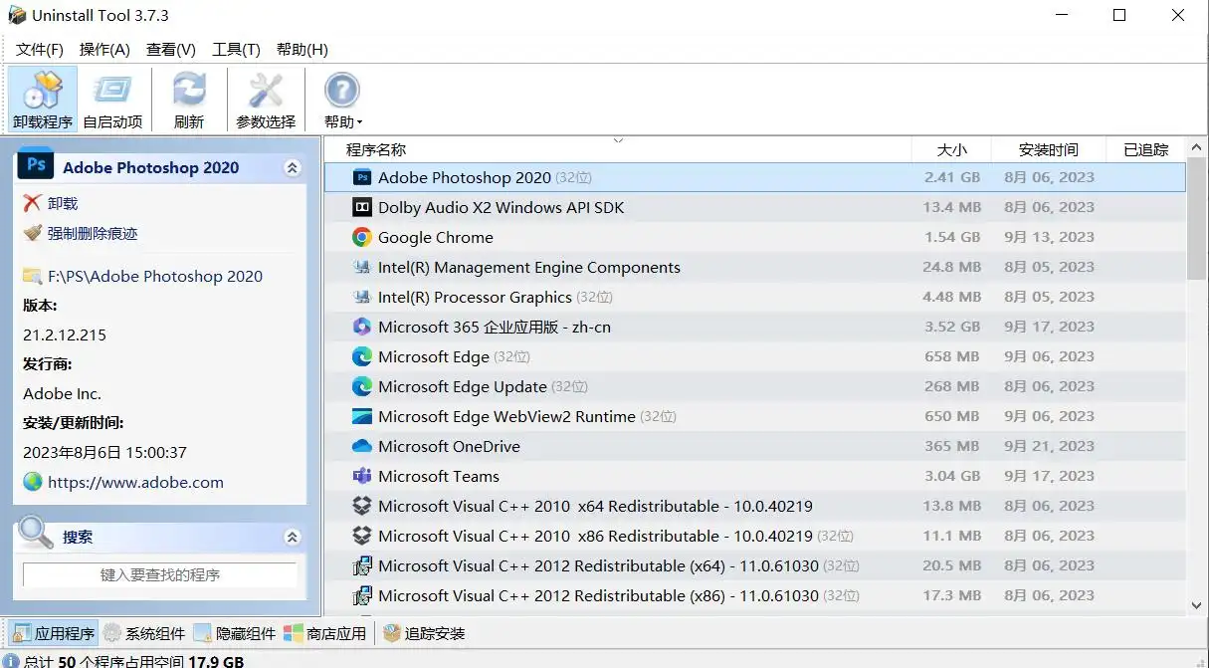Click install time 2023年8月6日 15:00:37
1209x668 pixels.
coord(105,452)
